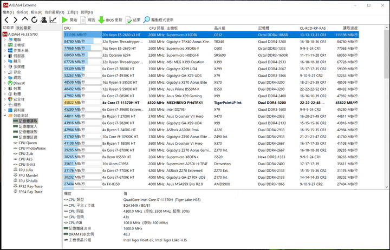This screenshot has width=390, height=250.
Task: Select the CPU PhotoWorxx benchmark
Action: click(30, 148)
